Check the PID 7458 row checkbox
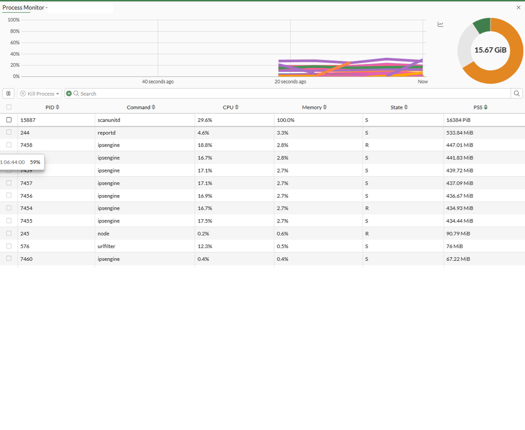Viewport: 525px width, 430px height. tap(9, 145)
